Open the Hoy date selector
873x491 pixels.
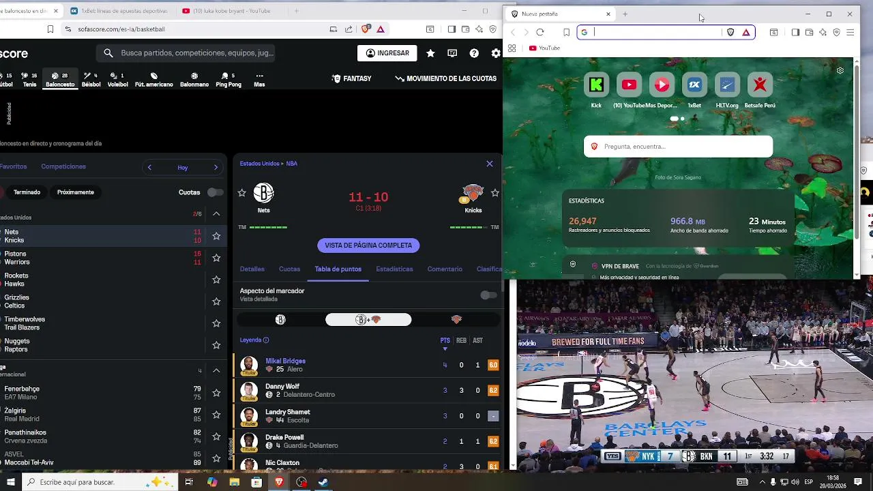[x=183, y=168]
